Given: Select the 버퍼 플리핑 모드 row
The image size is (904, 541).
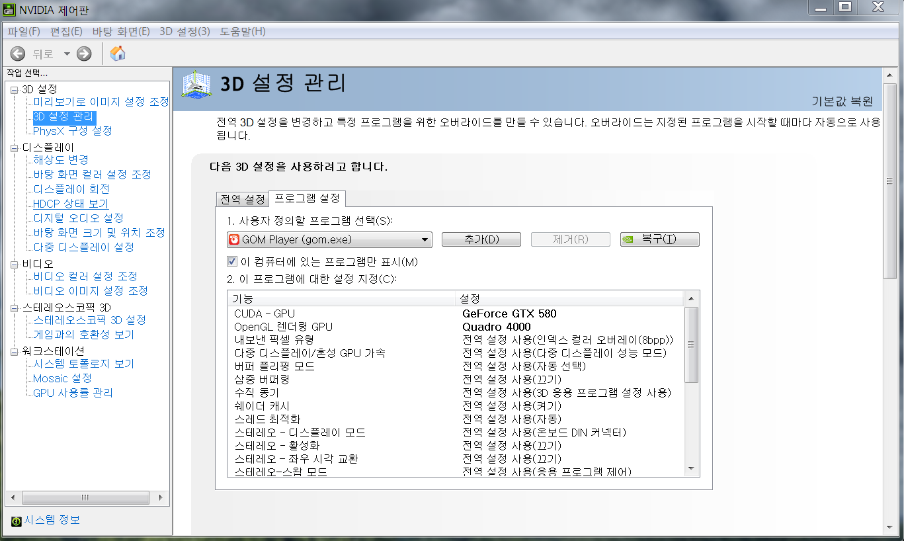Looking at the screenshot, I should [455, 366].
